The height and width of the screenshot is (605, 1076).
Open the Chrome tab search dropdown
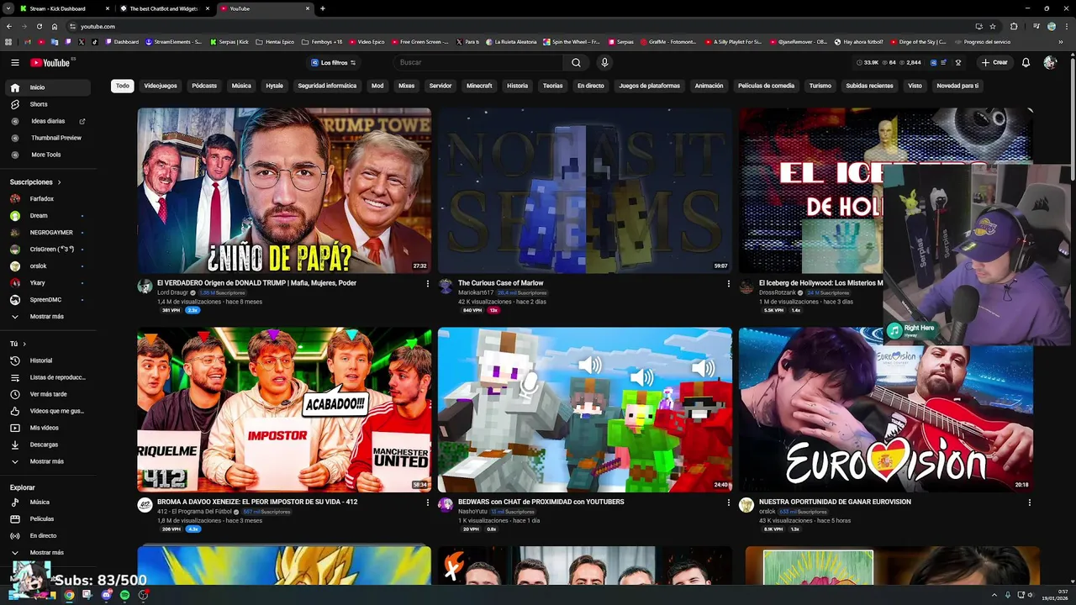tap(8, 8)
